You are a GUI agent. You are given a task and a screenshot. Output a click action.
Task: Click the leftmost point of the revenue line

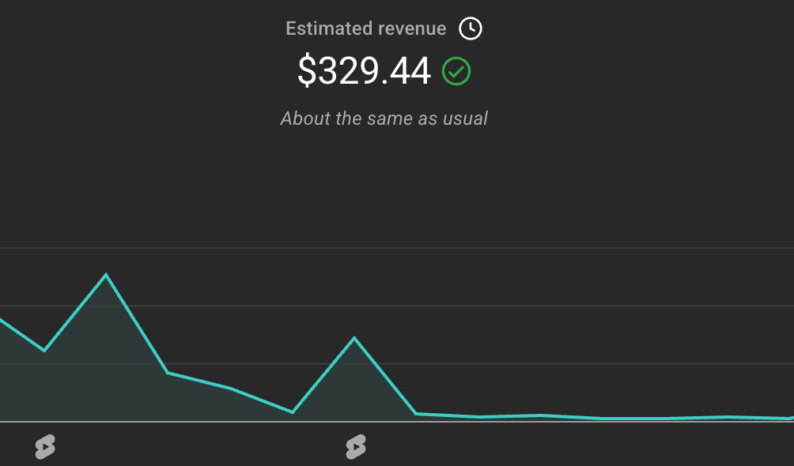[x=2, y=319]
